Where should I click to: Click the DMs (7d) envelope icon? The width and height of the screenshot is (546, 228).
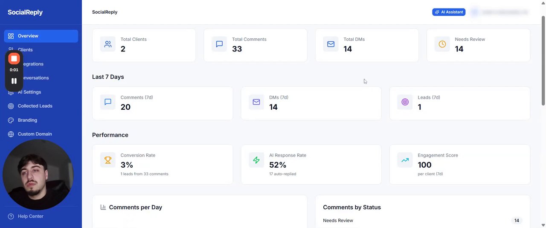(x=256, y=102)
